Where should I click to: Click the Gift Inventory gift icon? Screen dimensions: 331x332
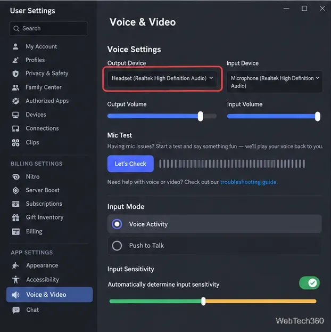pos(15,217)
